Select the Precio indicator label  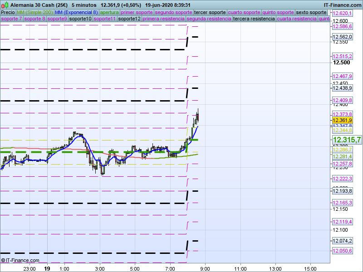coord(8,13)
